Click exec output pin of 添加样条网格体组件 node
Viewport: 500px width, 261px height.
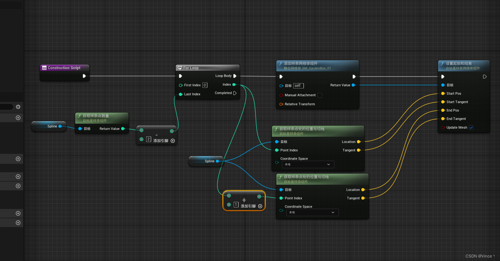(354, 77)
